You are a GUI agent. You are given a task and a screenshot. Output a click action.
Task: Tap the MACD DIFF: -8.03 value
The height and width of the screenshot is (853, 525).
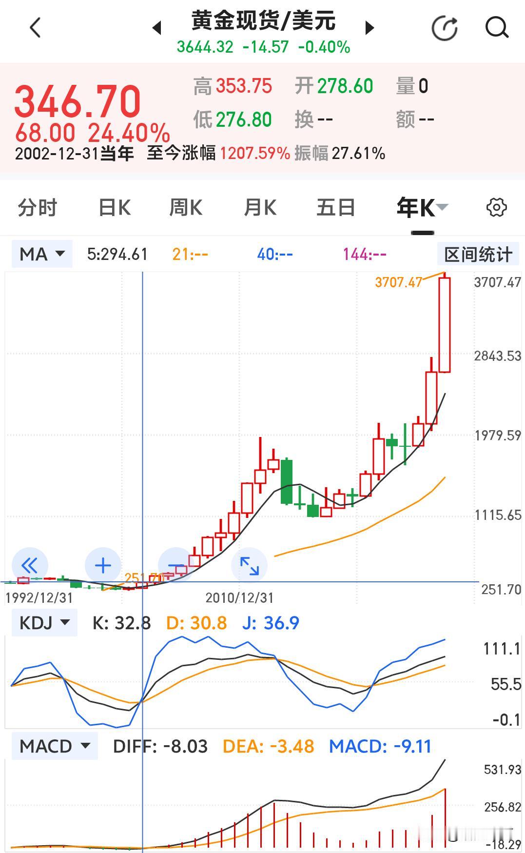tap(160, 746)
